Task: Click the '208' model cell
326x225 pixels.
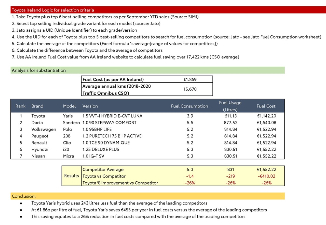Action: (x=67, y=136)
